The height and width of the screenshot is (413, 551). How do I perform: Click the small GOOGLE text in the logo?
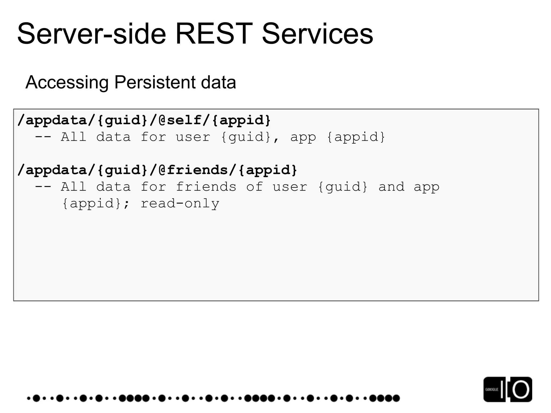click(x=492, y=389)
